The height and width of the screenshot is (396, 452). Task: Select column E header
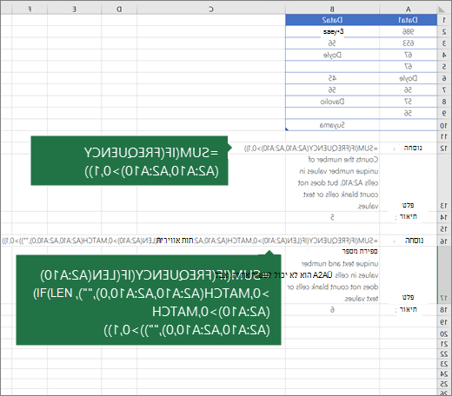pyautogui.click(x=75, y=10)
